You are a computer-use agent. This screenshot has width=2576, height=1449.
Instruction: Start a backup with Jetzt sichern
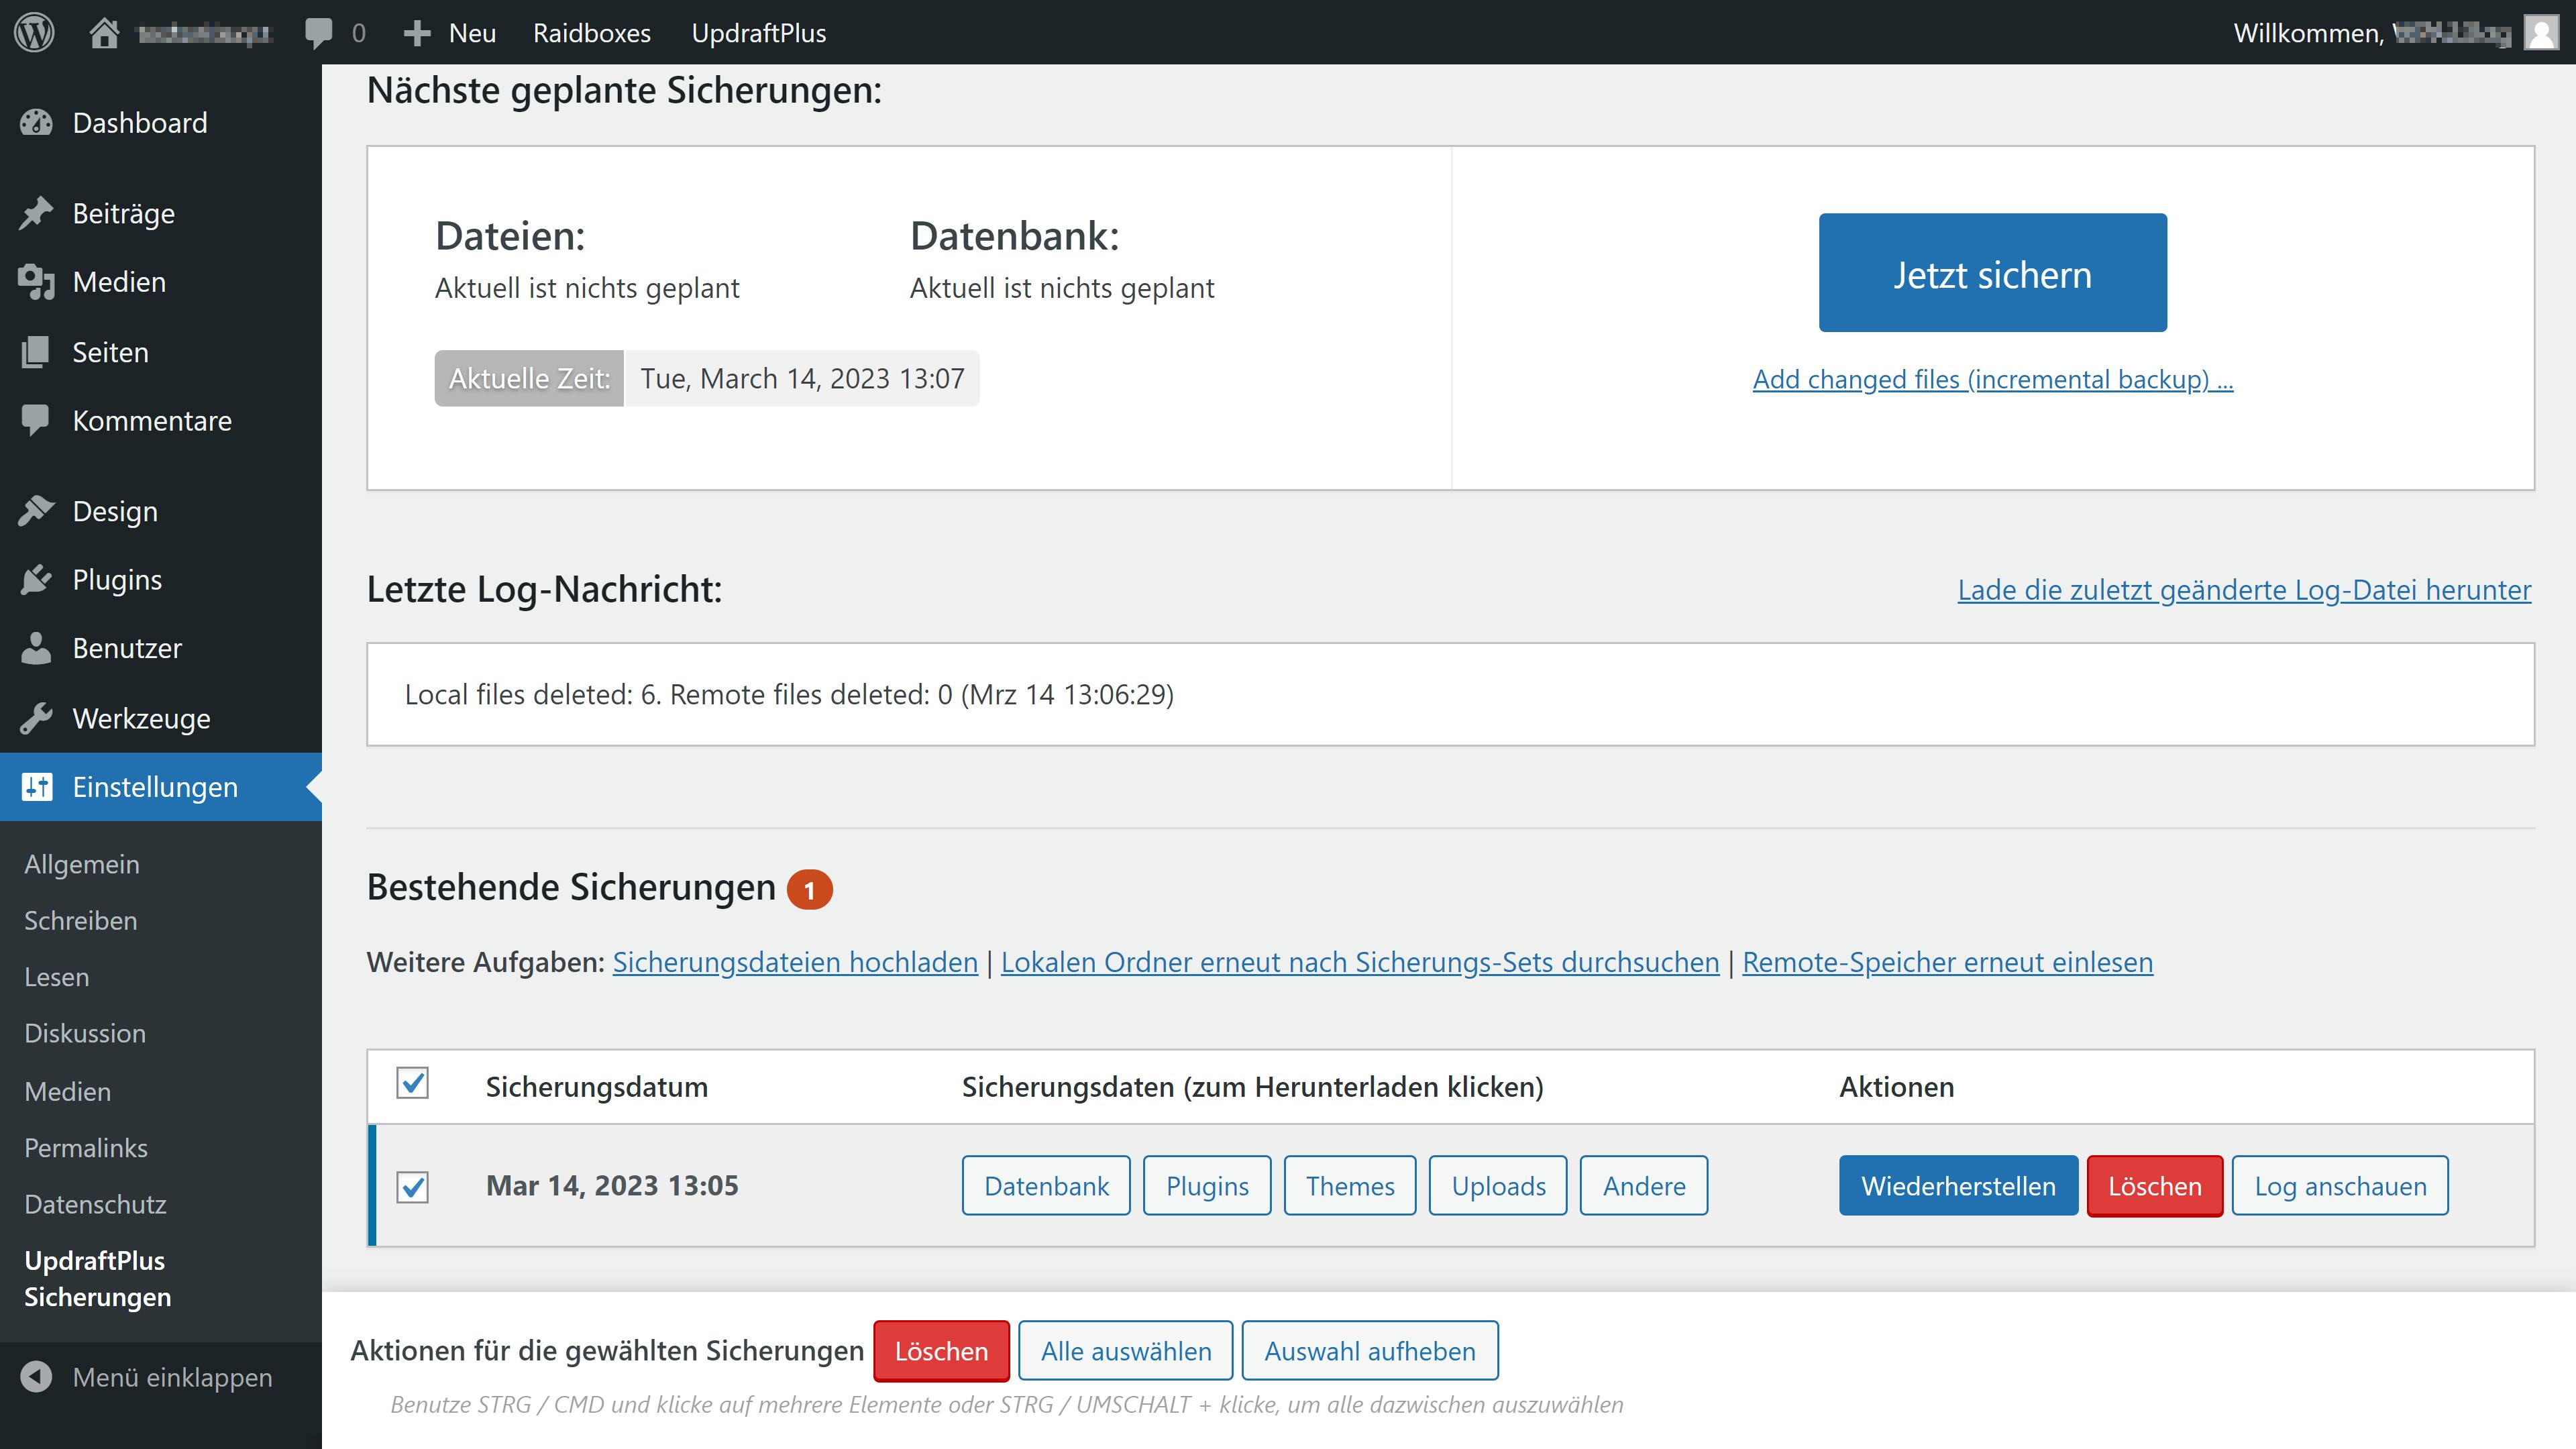[1992, 272]
